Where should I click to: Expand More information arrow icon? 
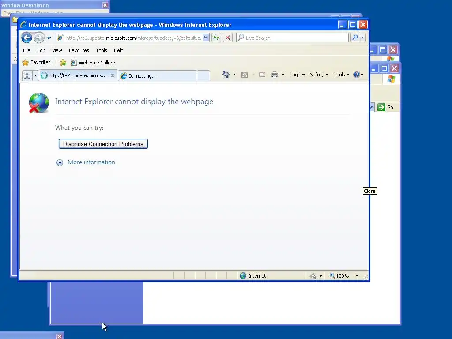60,162
